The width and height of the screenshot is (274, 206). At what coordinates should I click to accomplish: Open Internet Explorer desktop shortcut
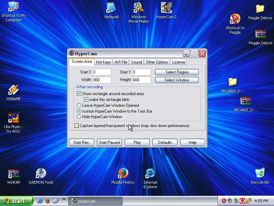[x=150, y=178]
